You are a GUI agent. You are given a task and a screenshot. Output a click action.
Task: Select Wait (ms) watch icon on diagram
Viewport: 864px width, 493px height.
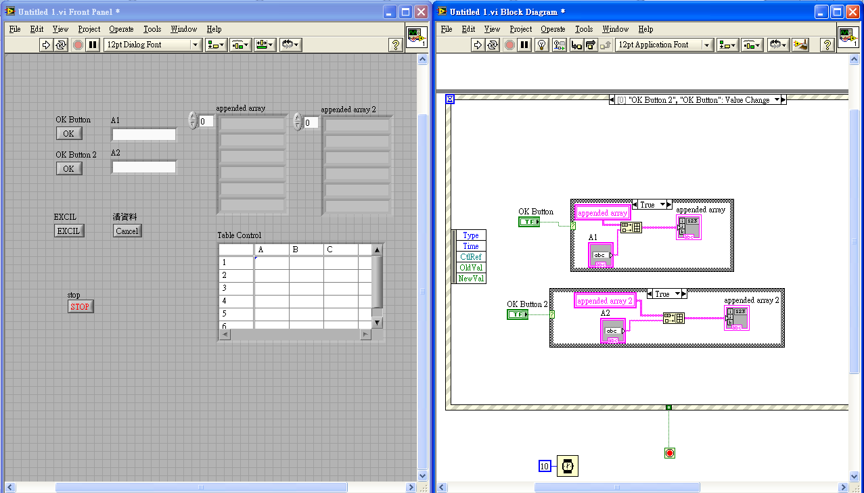coord(568,466)
